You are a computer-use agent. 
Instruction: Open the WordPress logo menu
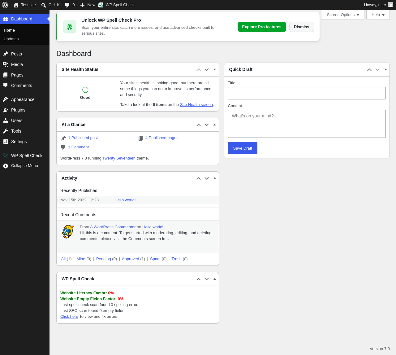click(5, 5)
